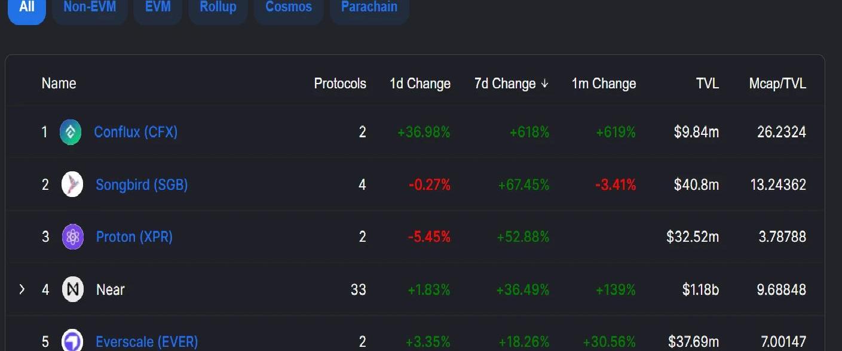This screenshot has width=842, height=351.
Task: Sort by 7d Change column arrow
Action: (544, 84)
